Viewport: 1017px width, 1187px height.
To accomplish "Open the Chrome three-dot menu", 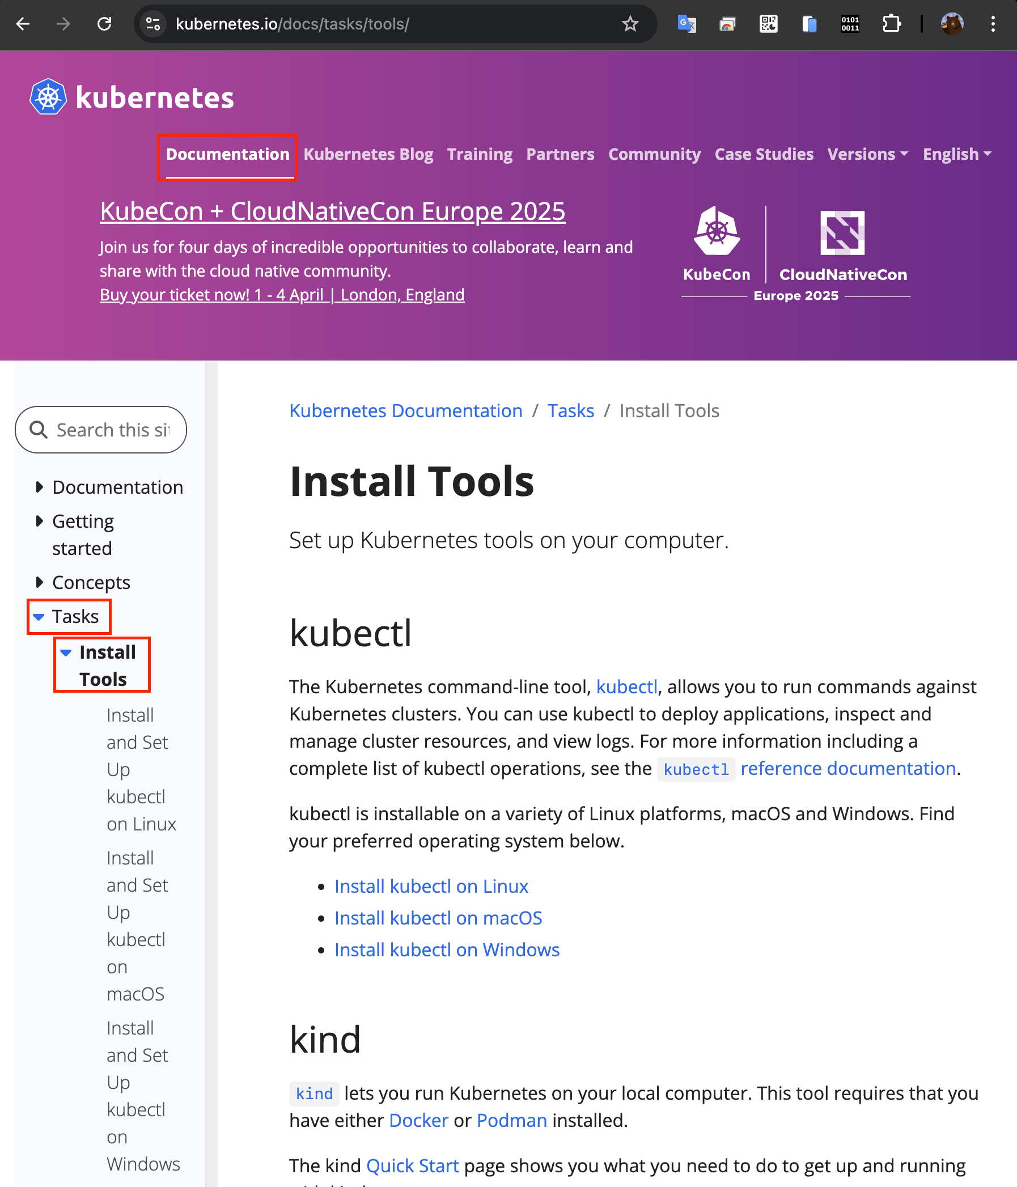I will pyautogui.click(x=993, y=24).
